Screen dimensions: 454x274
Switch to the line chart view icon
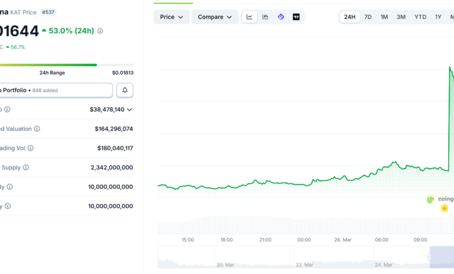coord(250,17)
